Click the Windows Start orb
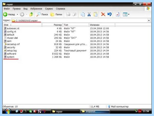The image size is (154, 116). tap(8, 111)
